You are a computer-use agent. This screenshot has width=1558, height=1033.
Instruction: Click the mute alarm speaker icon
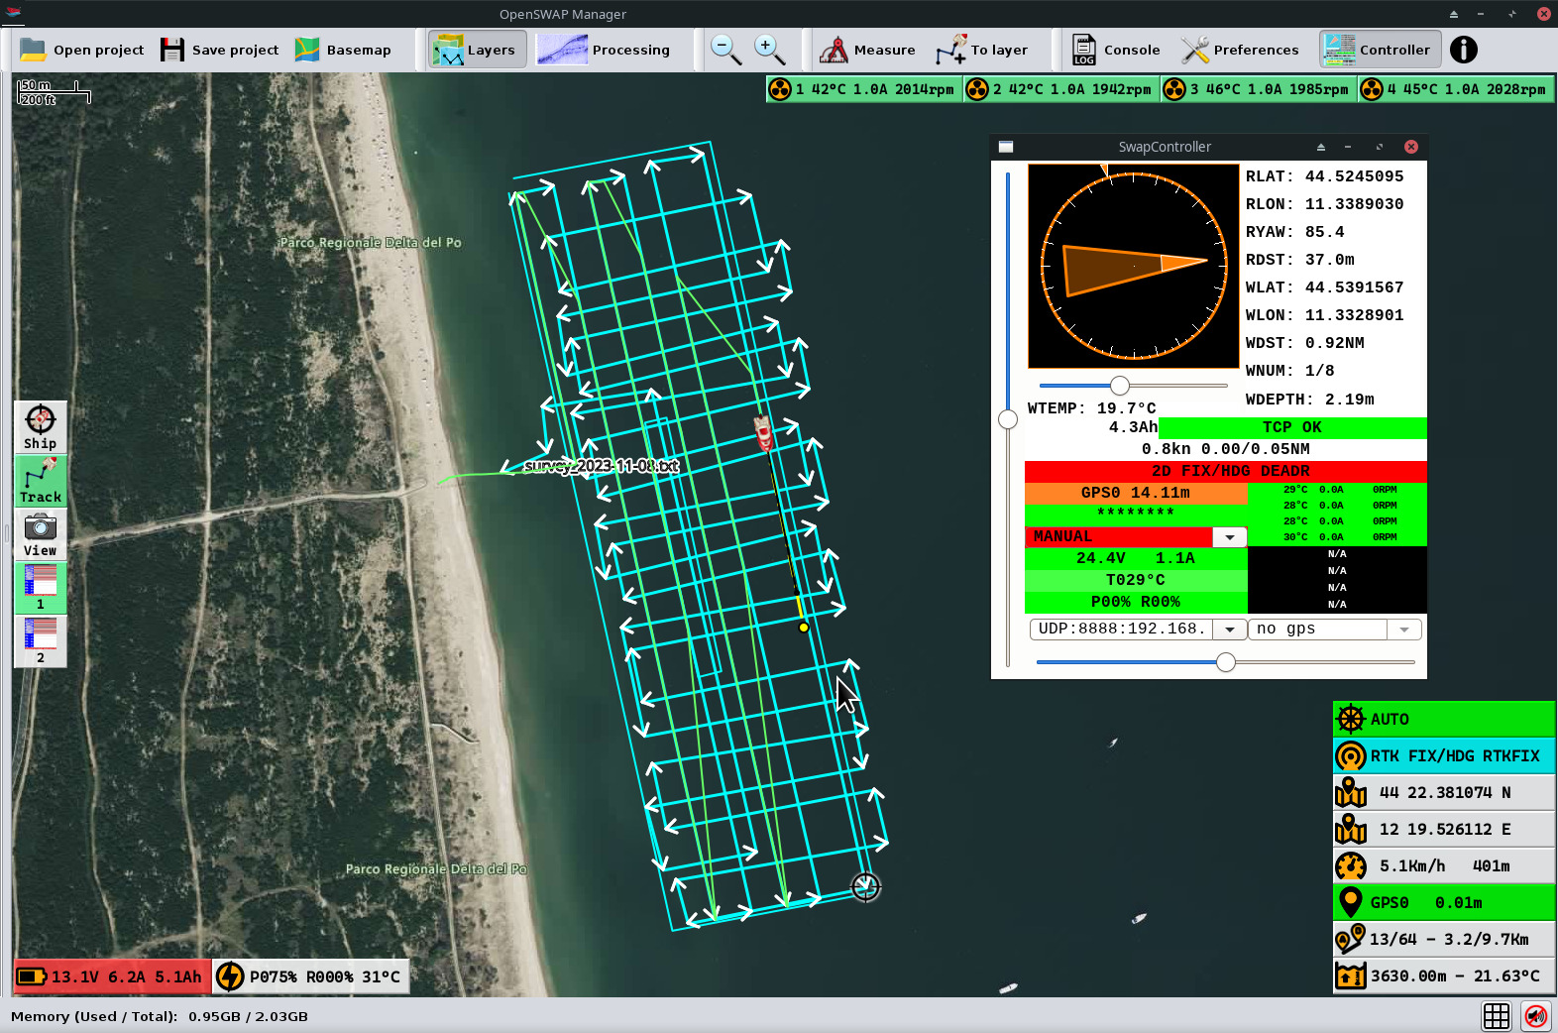coord(1535,1016)
